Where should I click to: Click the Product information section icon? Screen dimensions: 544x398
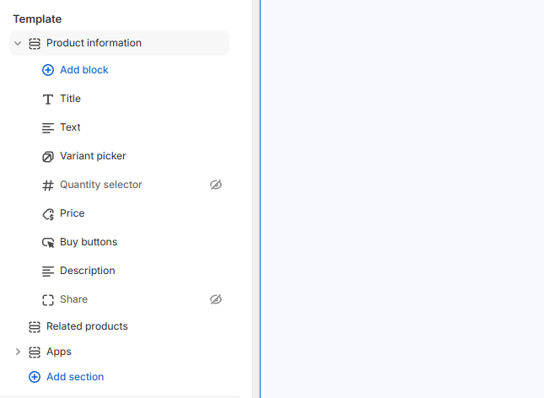pos(35,43)
